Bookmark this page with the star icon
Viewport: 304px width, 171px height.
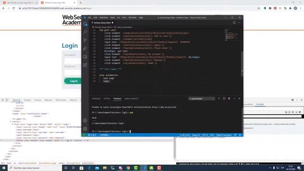pyautogui.click(x=258, y=9)
